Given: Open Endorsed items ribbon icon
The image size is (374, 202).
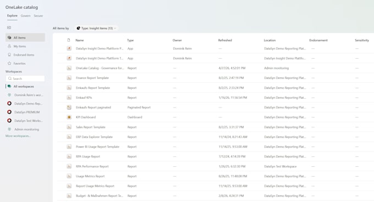Looking at the screenshot, I should (9, 55).
